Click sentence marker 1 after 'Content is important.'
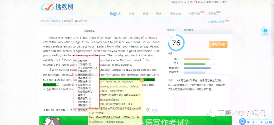 click(x=81, y=37)
